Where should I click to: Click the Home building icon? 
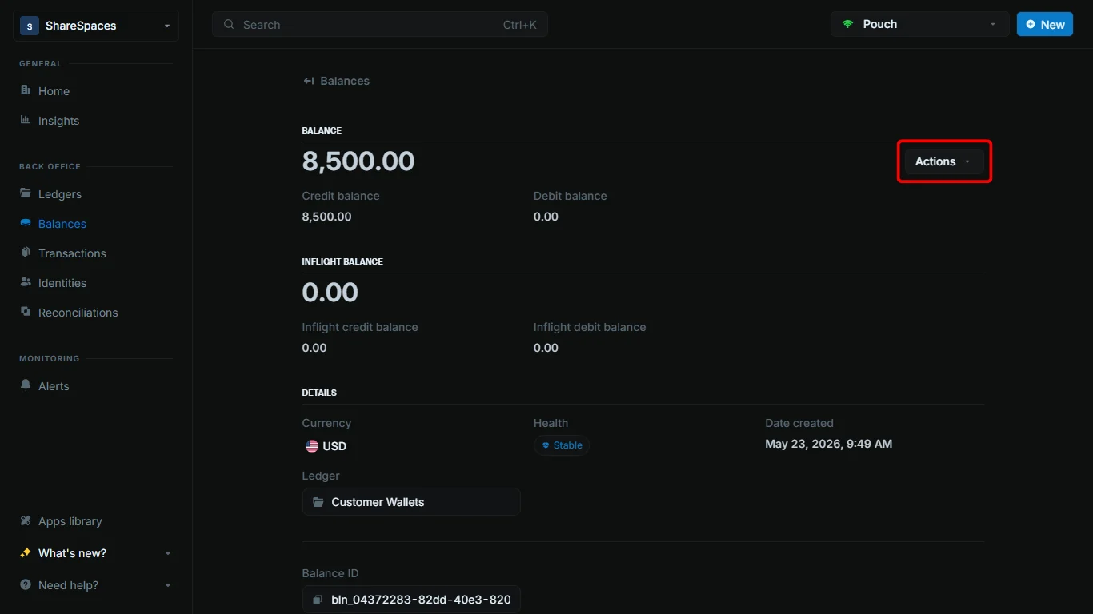pyautogui.click(x=26, y=90)
